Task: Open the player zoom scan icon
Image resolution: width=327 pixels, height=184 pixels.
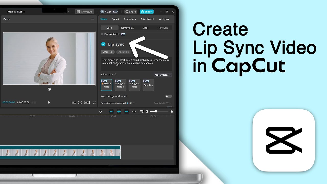Action: coord(80,102)
